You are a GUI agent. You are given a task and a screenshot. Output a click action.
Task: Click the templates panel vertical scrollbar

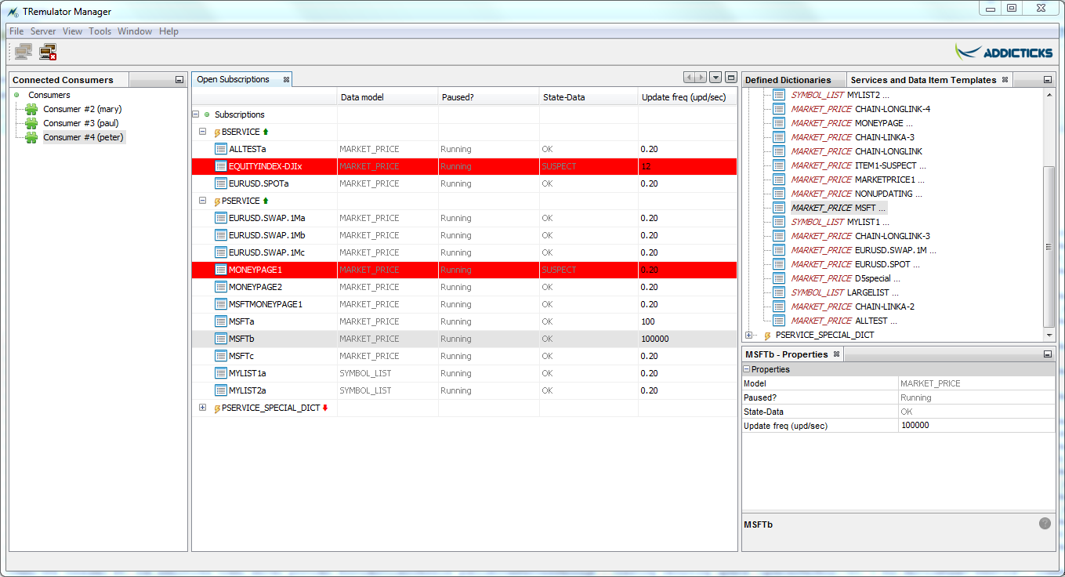[x=1049, y=246]
